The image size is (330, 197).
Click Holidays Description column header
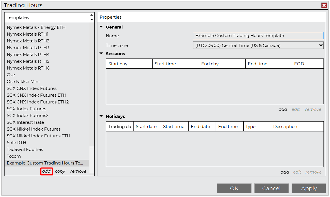297,126
